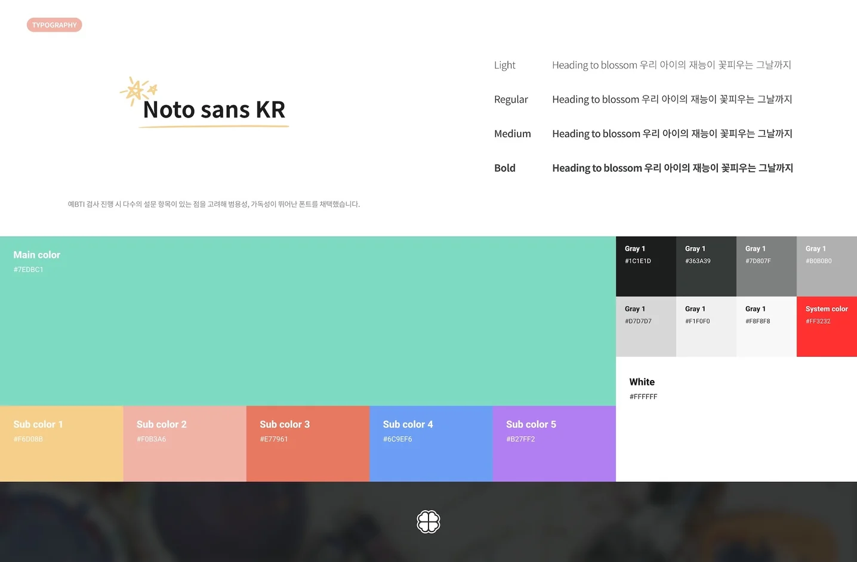The height and width of the screenshot is (562, 857).
Task: Choose the Sub color 3 swatch
Action: coord(308,444)
